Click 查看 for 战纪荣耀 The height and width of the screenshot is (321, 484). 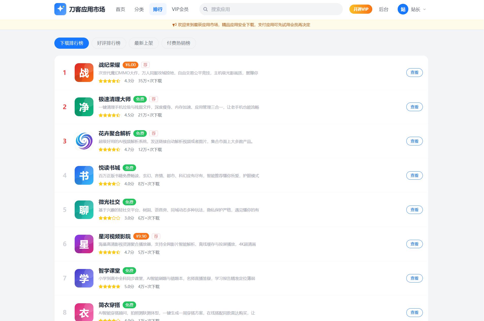click(x=414, y=73)
